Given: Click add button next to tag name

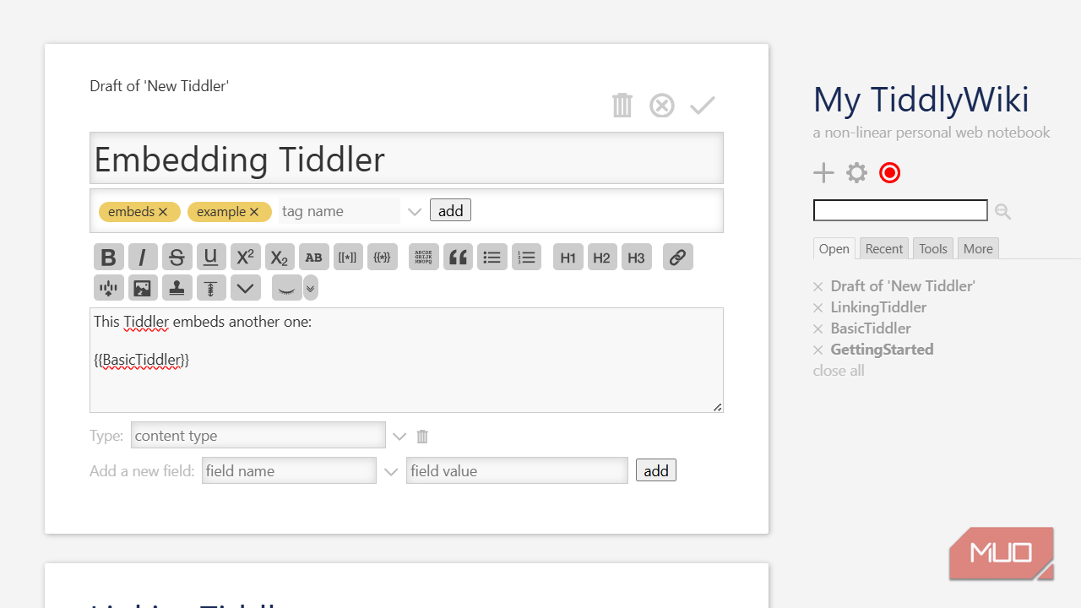Looking at the screenshot, I should point(450,210).
